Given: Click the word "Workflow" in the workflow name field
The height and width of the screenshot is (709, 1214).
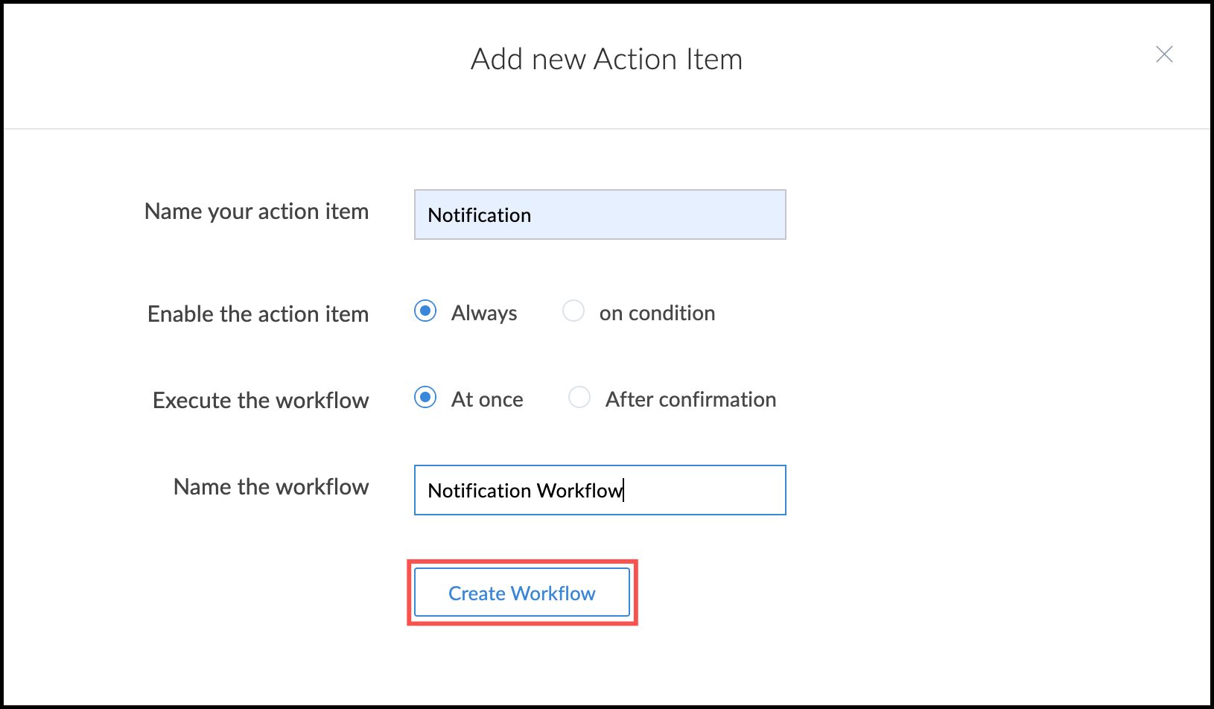Looking at the screenshot, I should pyautogui.click(x=579, y=491).
